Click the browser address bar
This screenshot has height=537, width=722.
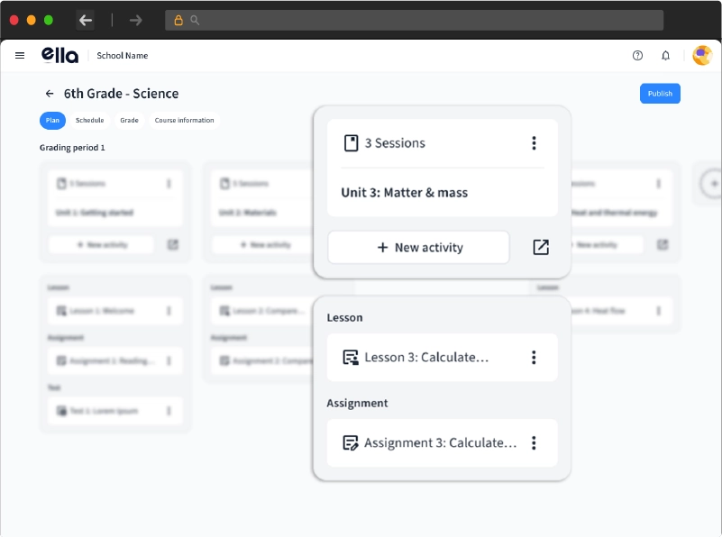(415, 20)
